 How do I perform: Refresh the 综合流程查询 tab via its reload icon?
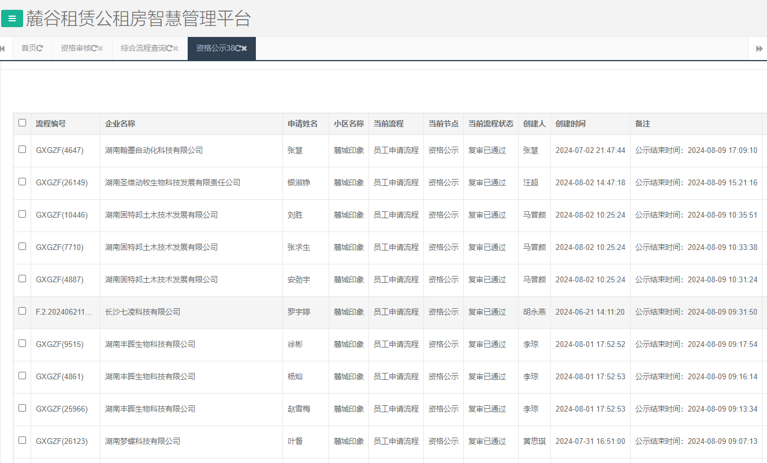[x=170, y=48]
